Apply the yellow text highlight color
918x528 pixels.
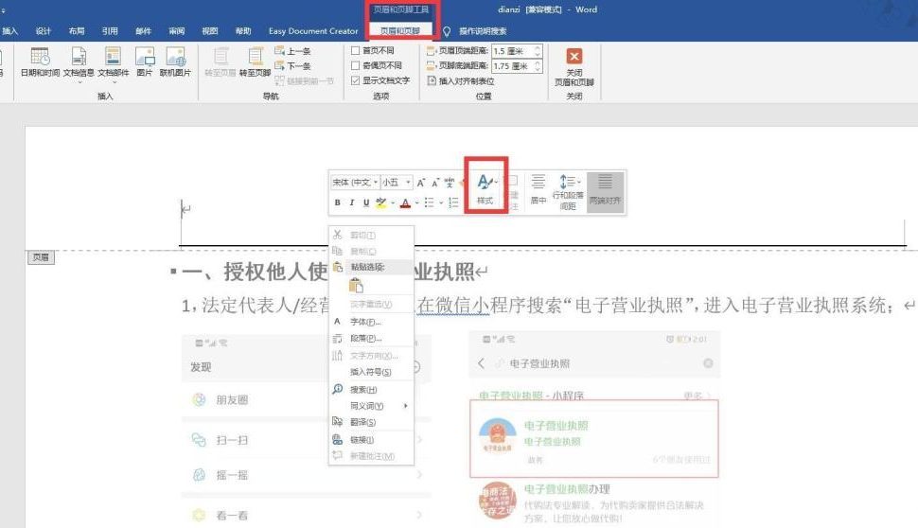[x=381, y=202]
